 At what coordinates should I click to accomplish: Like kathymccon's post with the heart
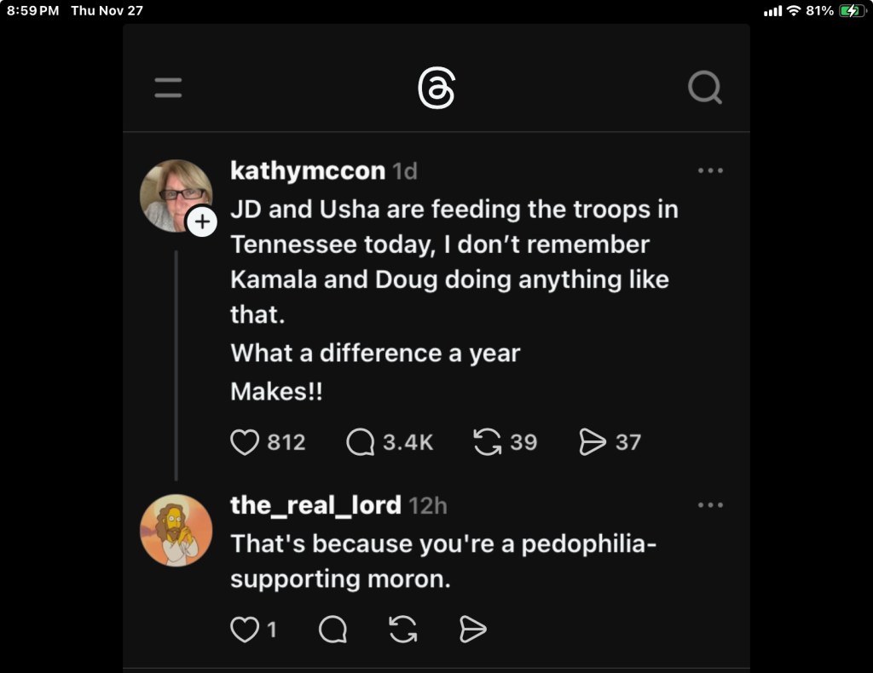tap(245, 442)
